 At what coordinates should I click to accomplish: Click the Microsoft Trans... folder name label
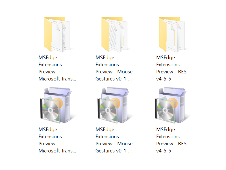tap(57, 68)
